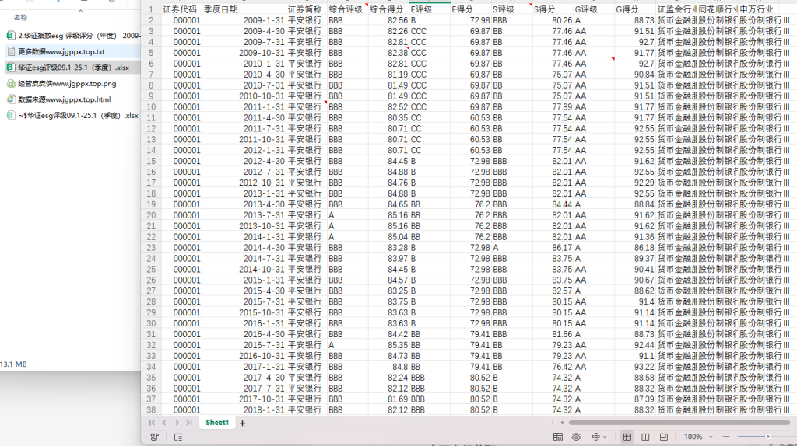Screen dimensions: 797x446
Task: Go to the previous sheet using the navigation arrow
Action: (164, 423)
